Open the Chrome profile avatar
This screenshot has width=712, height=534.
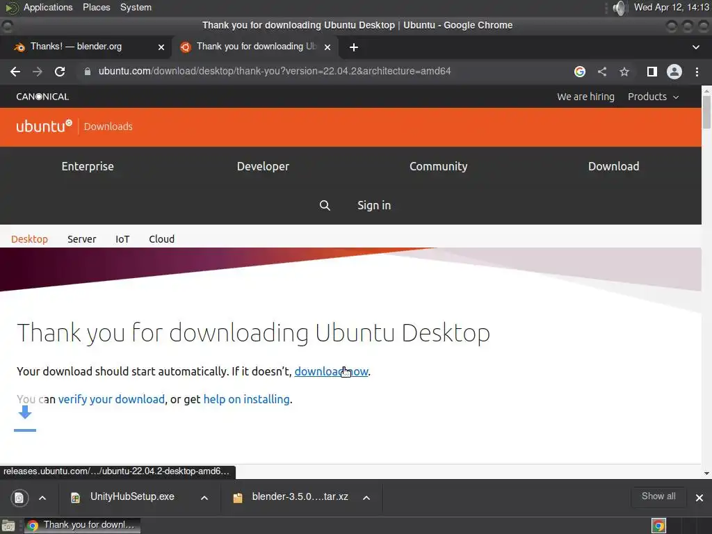point(674,72)
